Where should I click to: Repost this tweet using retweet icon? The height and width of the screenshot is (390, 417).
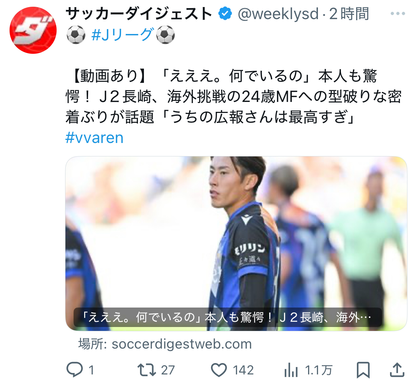tap(146, 370)
